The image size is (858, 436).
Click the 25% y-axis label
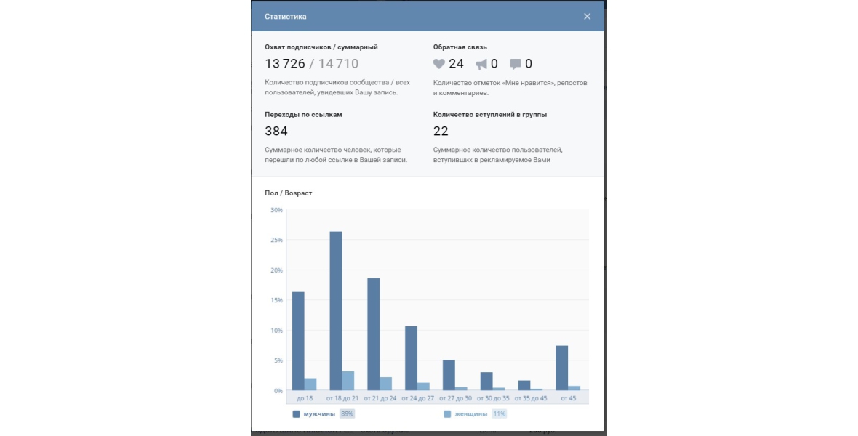pyautogui.click(x=276, y=240)
